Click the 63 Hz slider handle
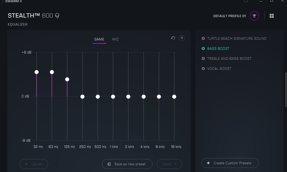287x172 pixels. pos(52,72)
